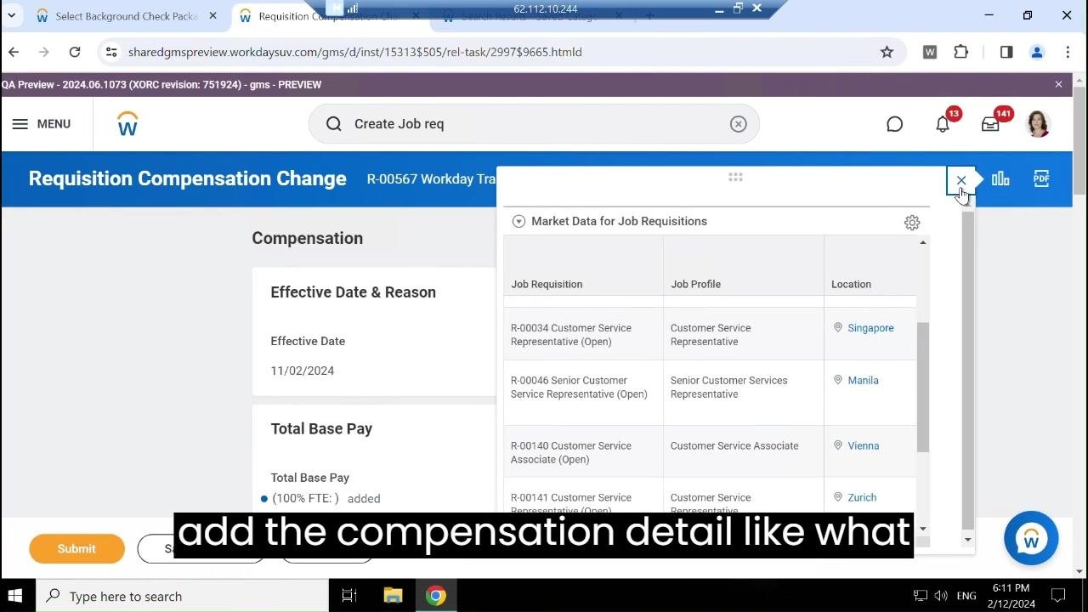Open the Vienna location link
The height and width of the screenshot is (612, 1088).
click(x=863, y=446)
